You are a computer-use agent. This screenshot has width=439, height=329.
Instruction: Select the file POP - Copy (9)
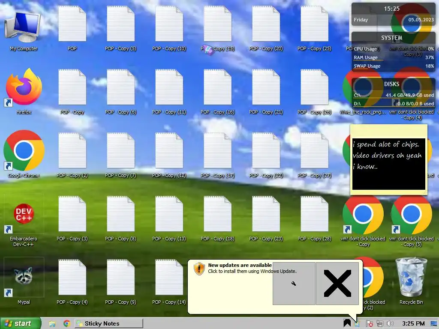(x=120, y=282)
